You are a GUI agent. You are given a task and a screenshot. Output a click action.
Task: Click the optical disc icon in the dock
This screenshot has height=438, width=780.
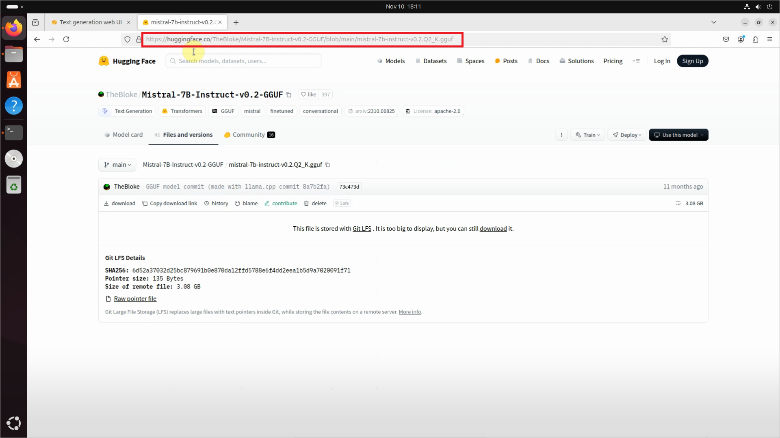(x=14, y=159)
